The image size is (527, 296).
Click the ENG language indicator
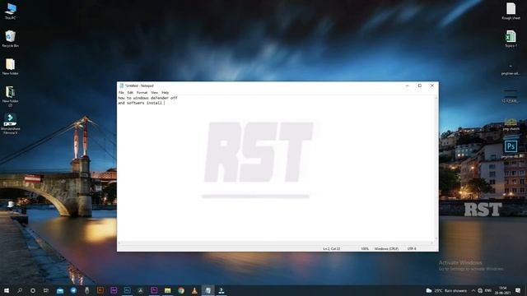tap(488, 290)
